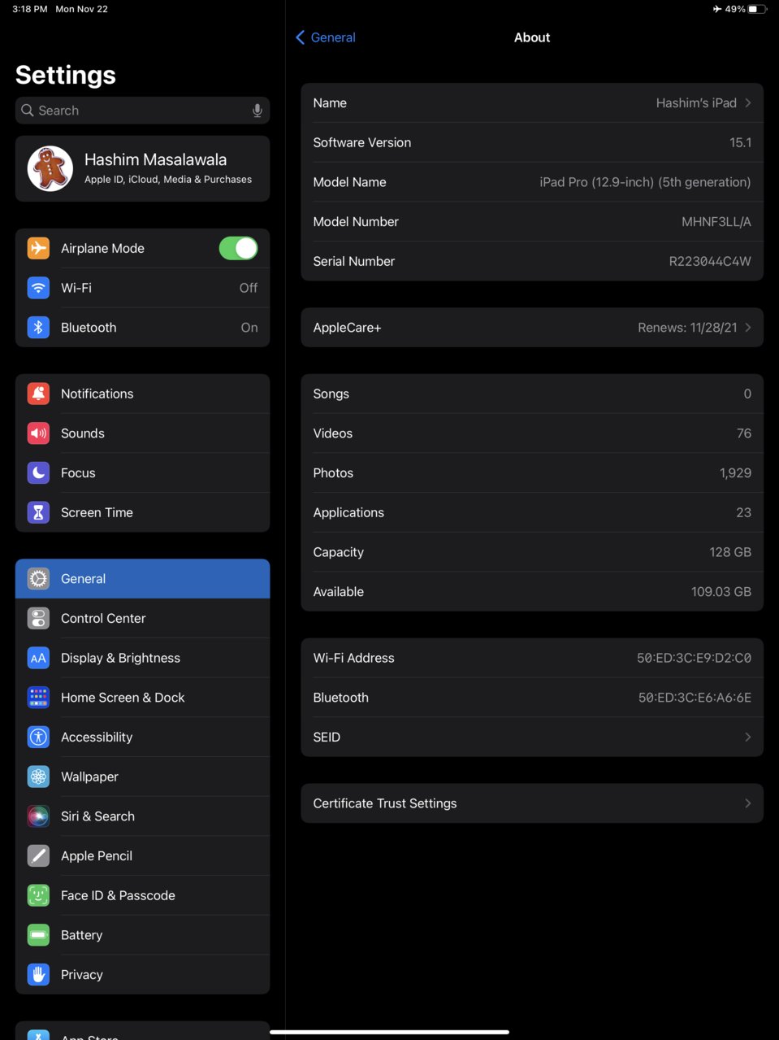Open Display & Brightness settings

(x=142, y=659)
